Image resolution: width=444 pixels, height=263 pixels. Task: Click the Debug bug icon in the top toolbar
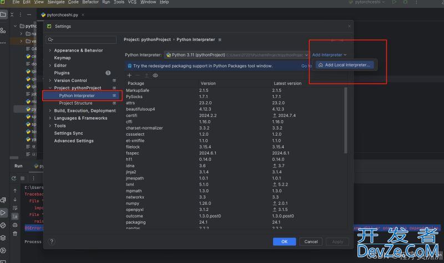coord(406,2)
